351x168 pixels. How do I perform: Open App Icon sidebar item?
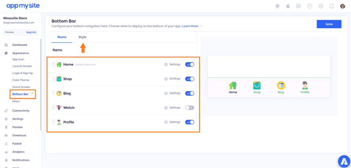tap(18, 59)
